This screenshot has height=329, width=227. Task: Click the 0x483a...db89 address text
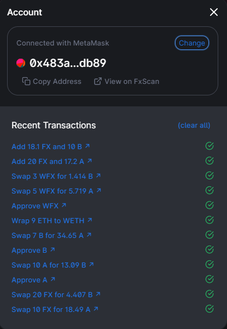coord(68,63)
